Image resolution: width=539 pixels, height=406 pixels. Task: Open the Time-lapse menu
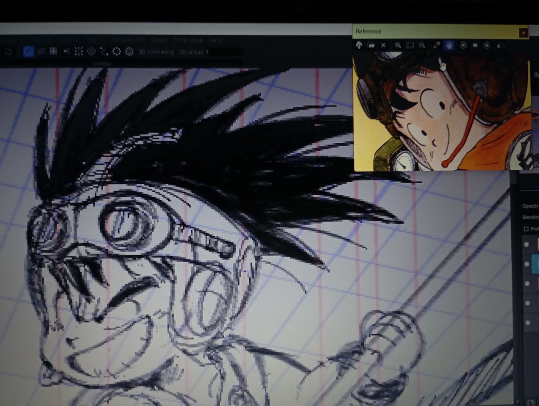(x=188, y=40)
